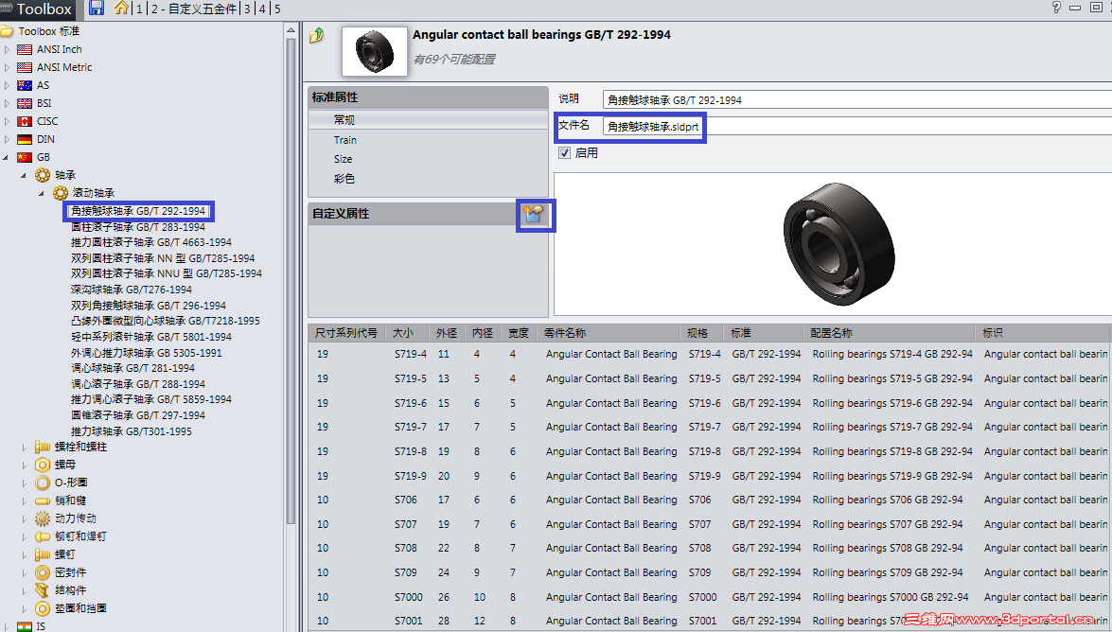Click the 密封件 seal icon
The width and height of the screenshot is (1112, 632).
coord(43,572)
